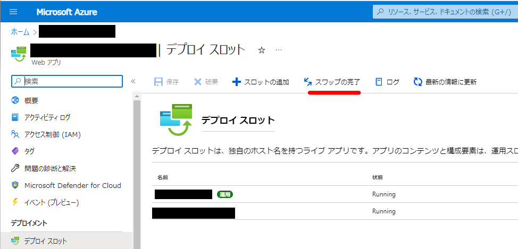Viewport: 518px width, 249px height.
Task: Click the 破棄 discard toolbar button
Action: click(x=206, y=82)
